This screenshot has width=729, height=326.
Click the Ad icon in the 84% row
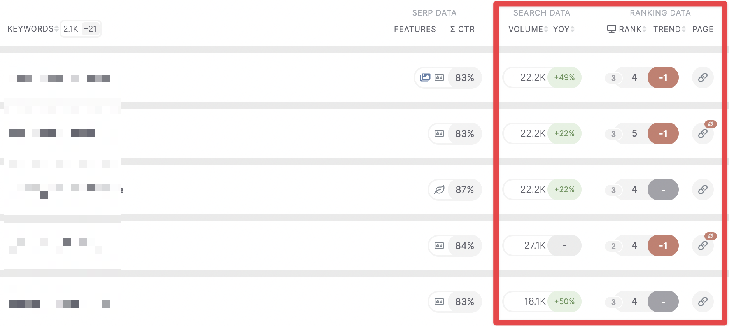coord(439,245)
